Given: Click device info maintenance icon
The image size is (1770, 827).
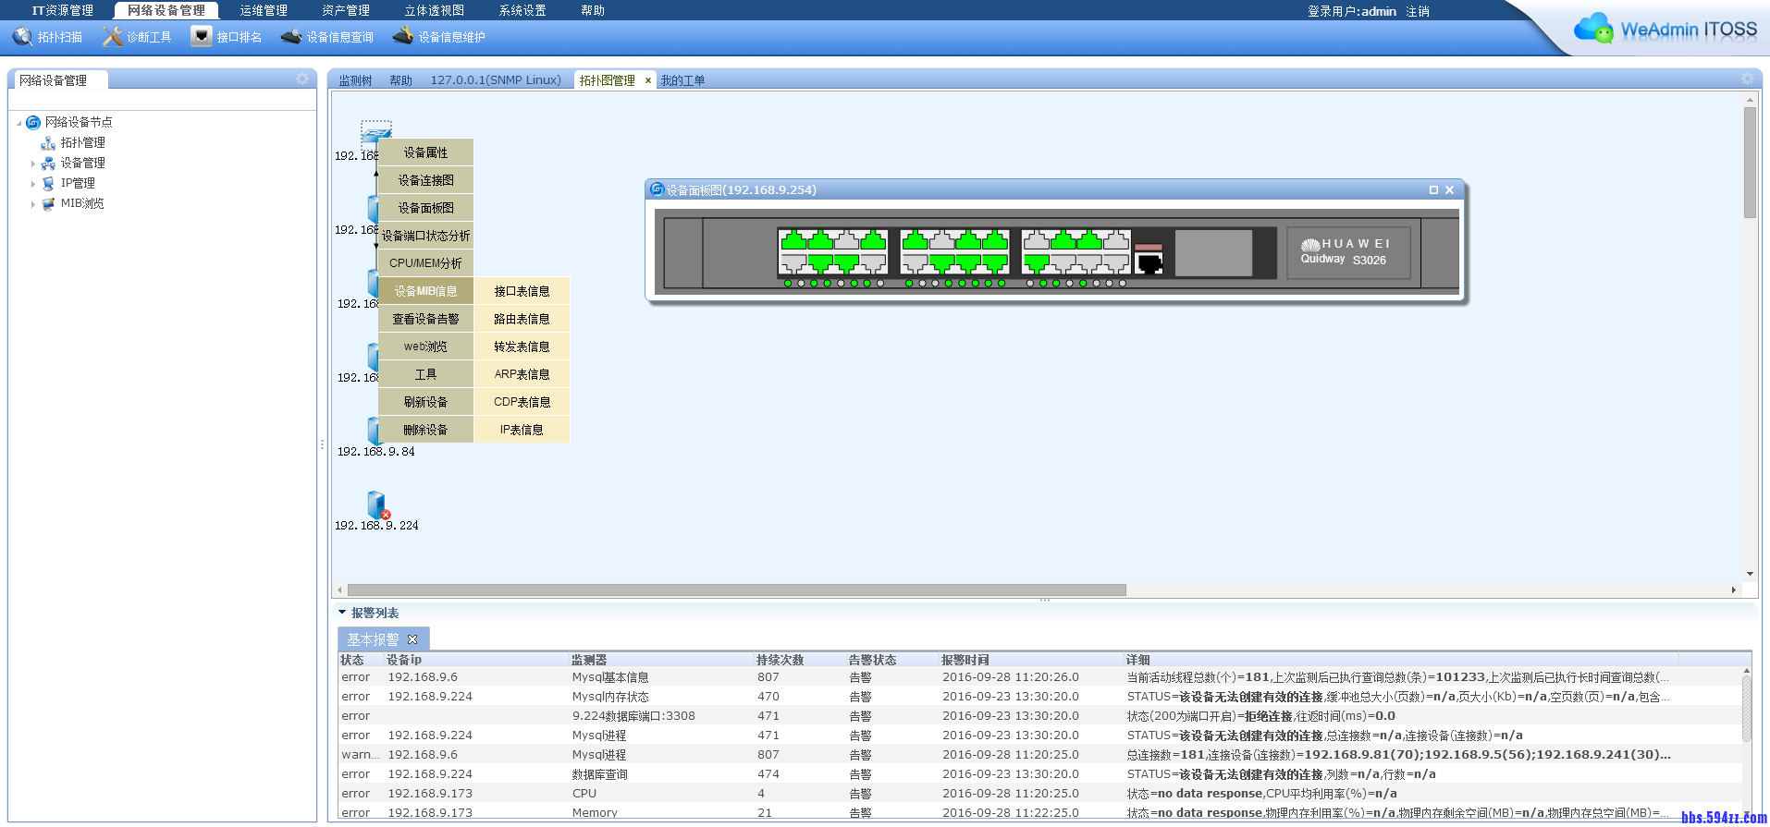Looking at the screenshot, I should click(403, 37).
